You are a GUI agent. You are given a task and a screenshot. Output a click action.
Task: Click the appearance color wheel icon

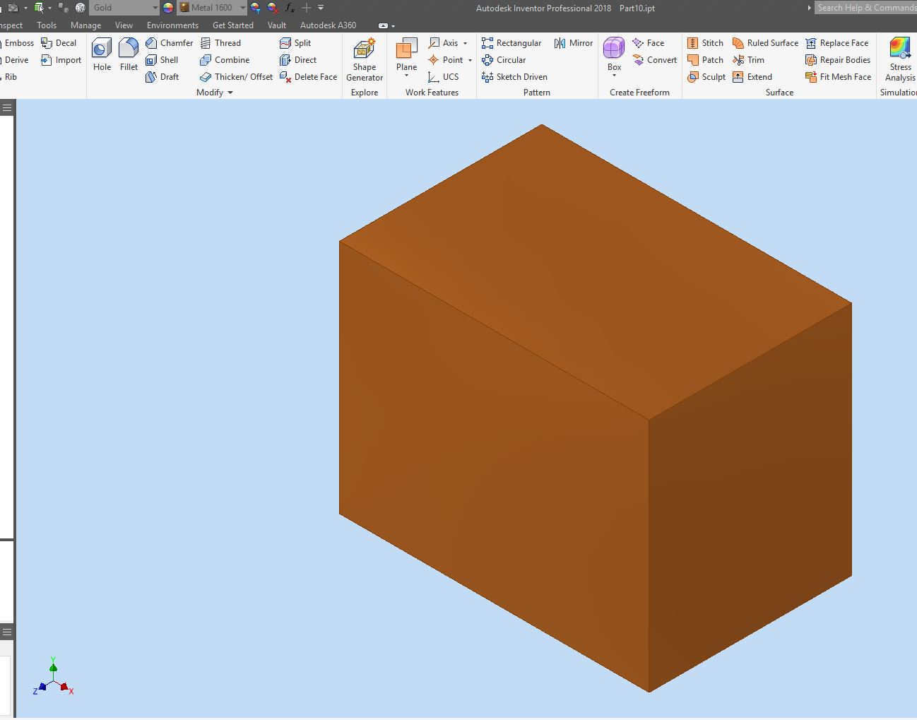168,8
